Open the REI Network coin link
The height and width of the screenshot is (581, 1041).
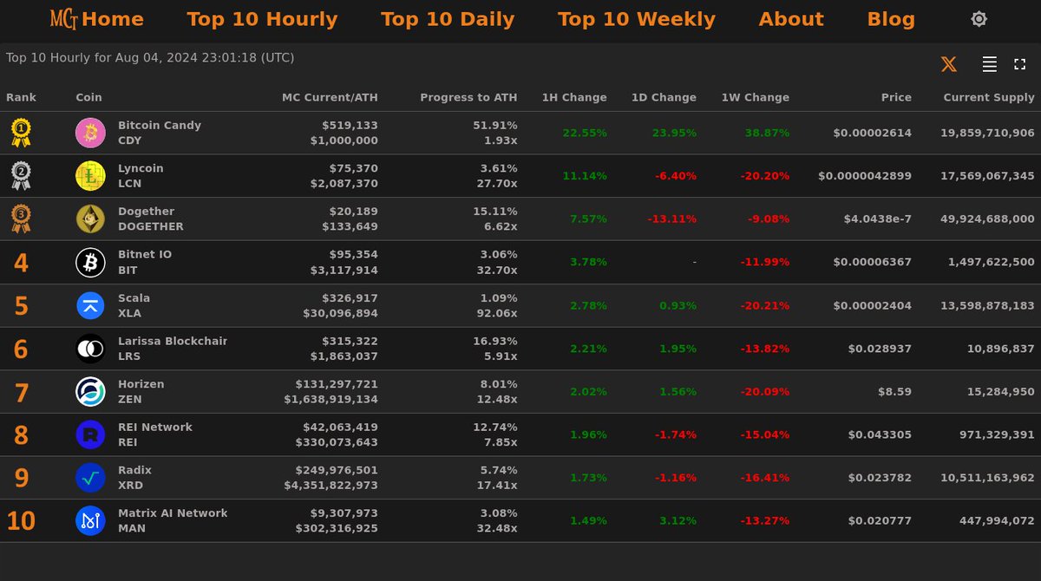155,427
